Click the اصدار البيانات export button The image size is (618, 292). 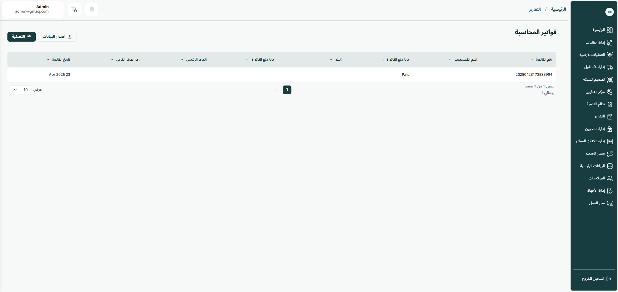(x=57, y=37)
